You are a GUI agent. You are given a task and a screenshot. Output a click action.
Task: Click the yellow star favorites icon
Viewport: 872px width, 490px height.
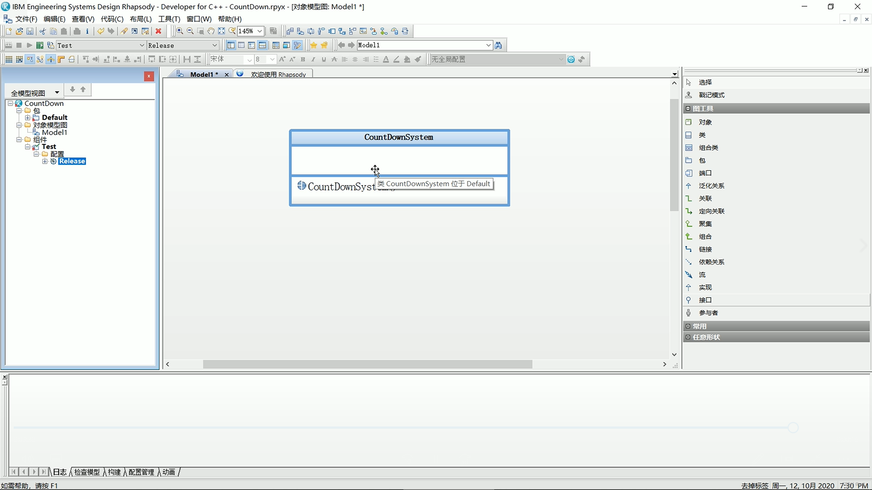point(313,45)
